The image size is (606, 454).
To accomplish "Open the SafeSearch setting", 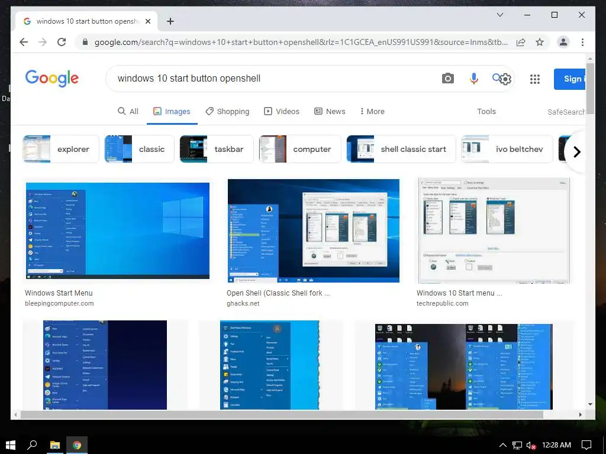I will click(566, 112).
